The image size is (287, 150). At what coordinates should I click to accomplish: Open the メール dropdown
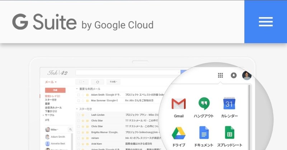click(51, 82)
